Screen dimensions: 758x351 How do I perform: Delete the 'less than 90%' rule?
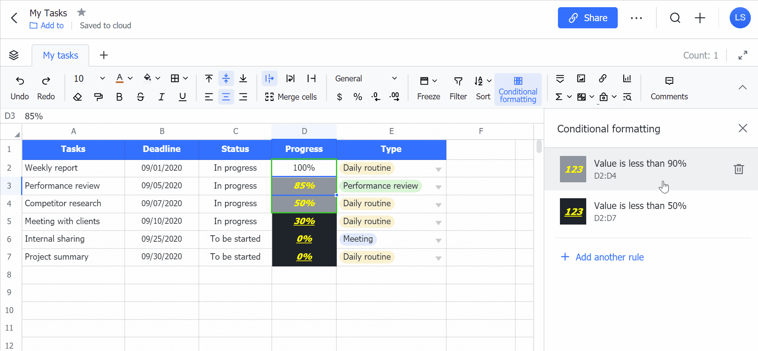738,169
